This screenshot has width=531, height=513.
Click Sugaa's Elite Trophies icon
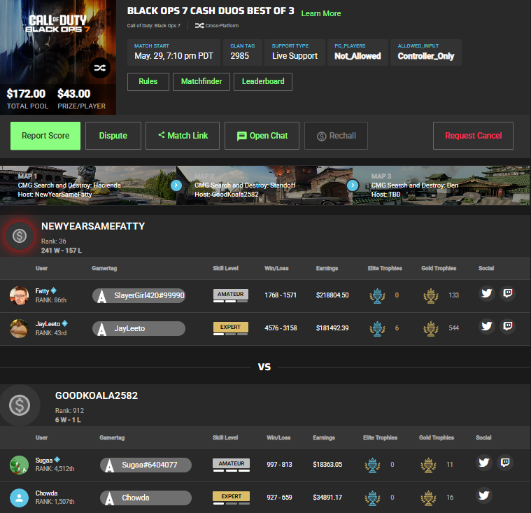tap(372, 465)
